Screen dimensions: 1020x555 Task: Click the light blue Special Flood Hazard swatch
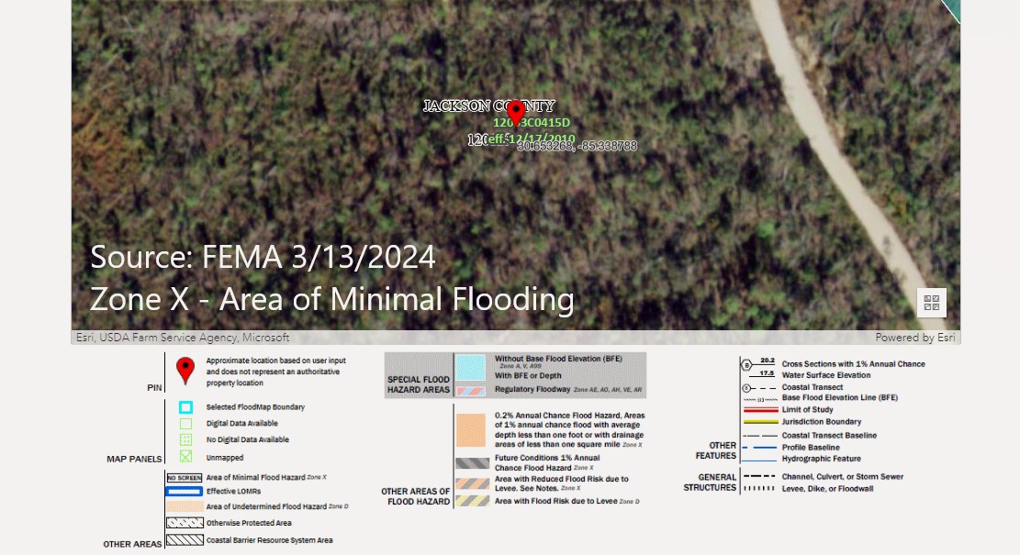[470, 368]
